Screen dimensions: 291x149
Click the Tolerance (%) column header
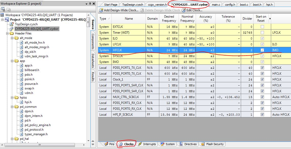(x=228, y=19)
